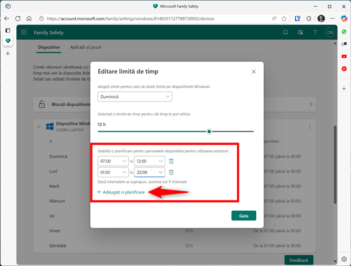Click the scrollbar down arrow
The height and width of the screenshot is (266, 351).
335,261
